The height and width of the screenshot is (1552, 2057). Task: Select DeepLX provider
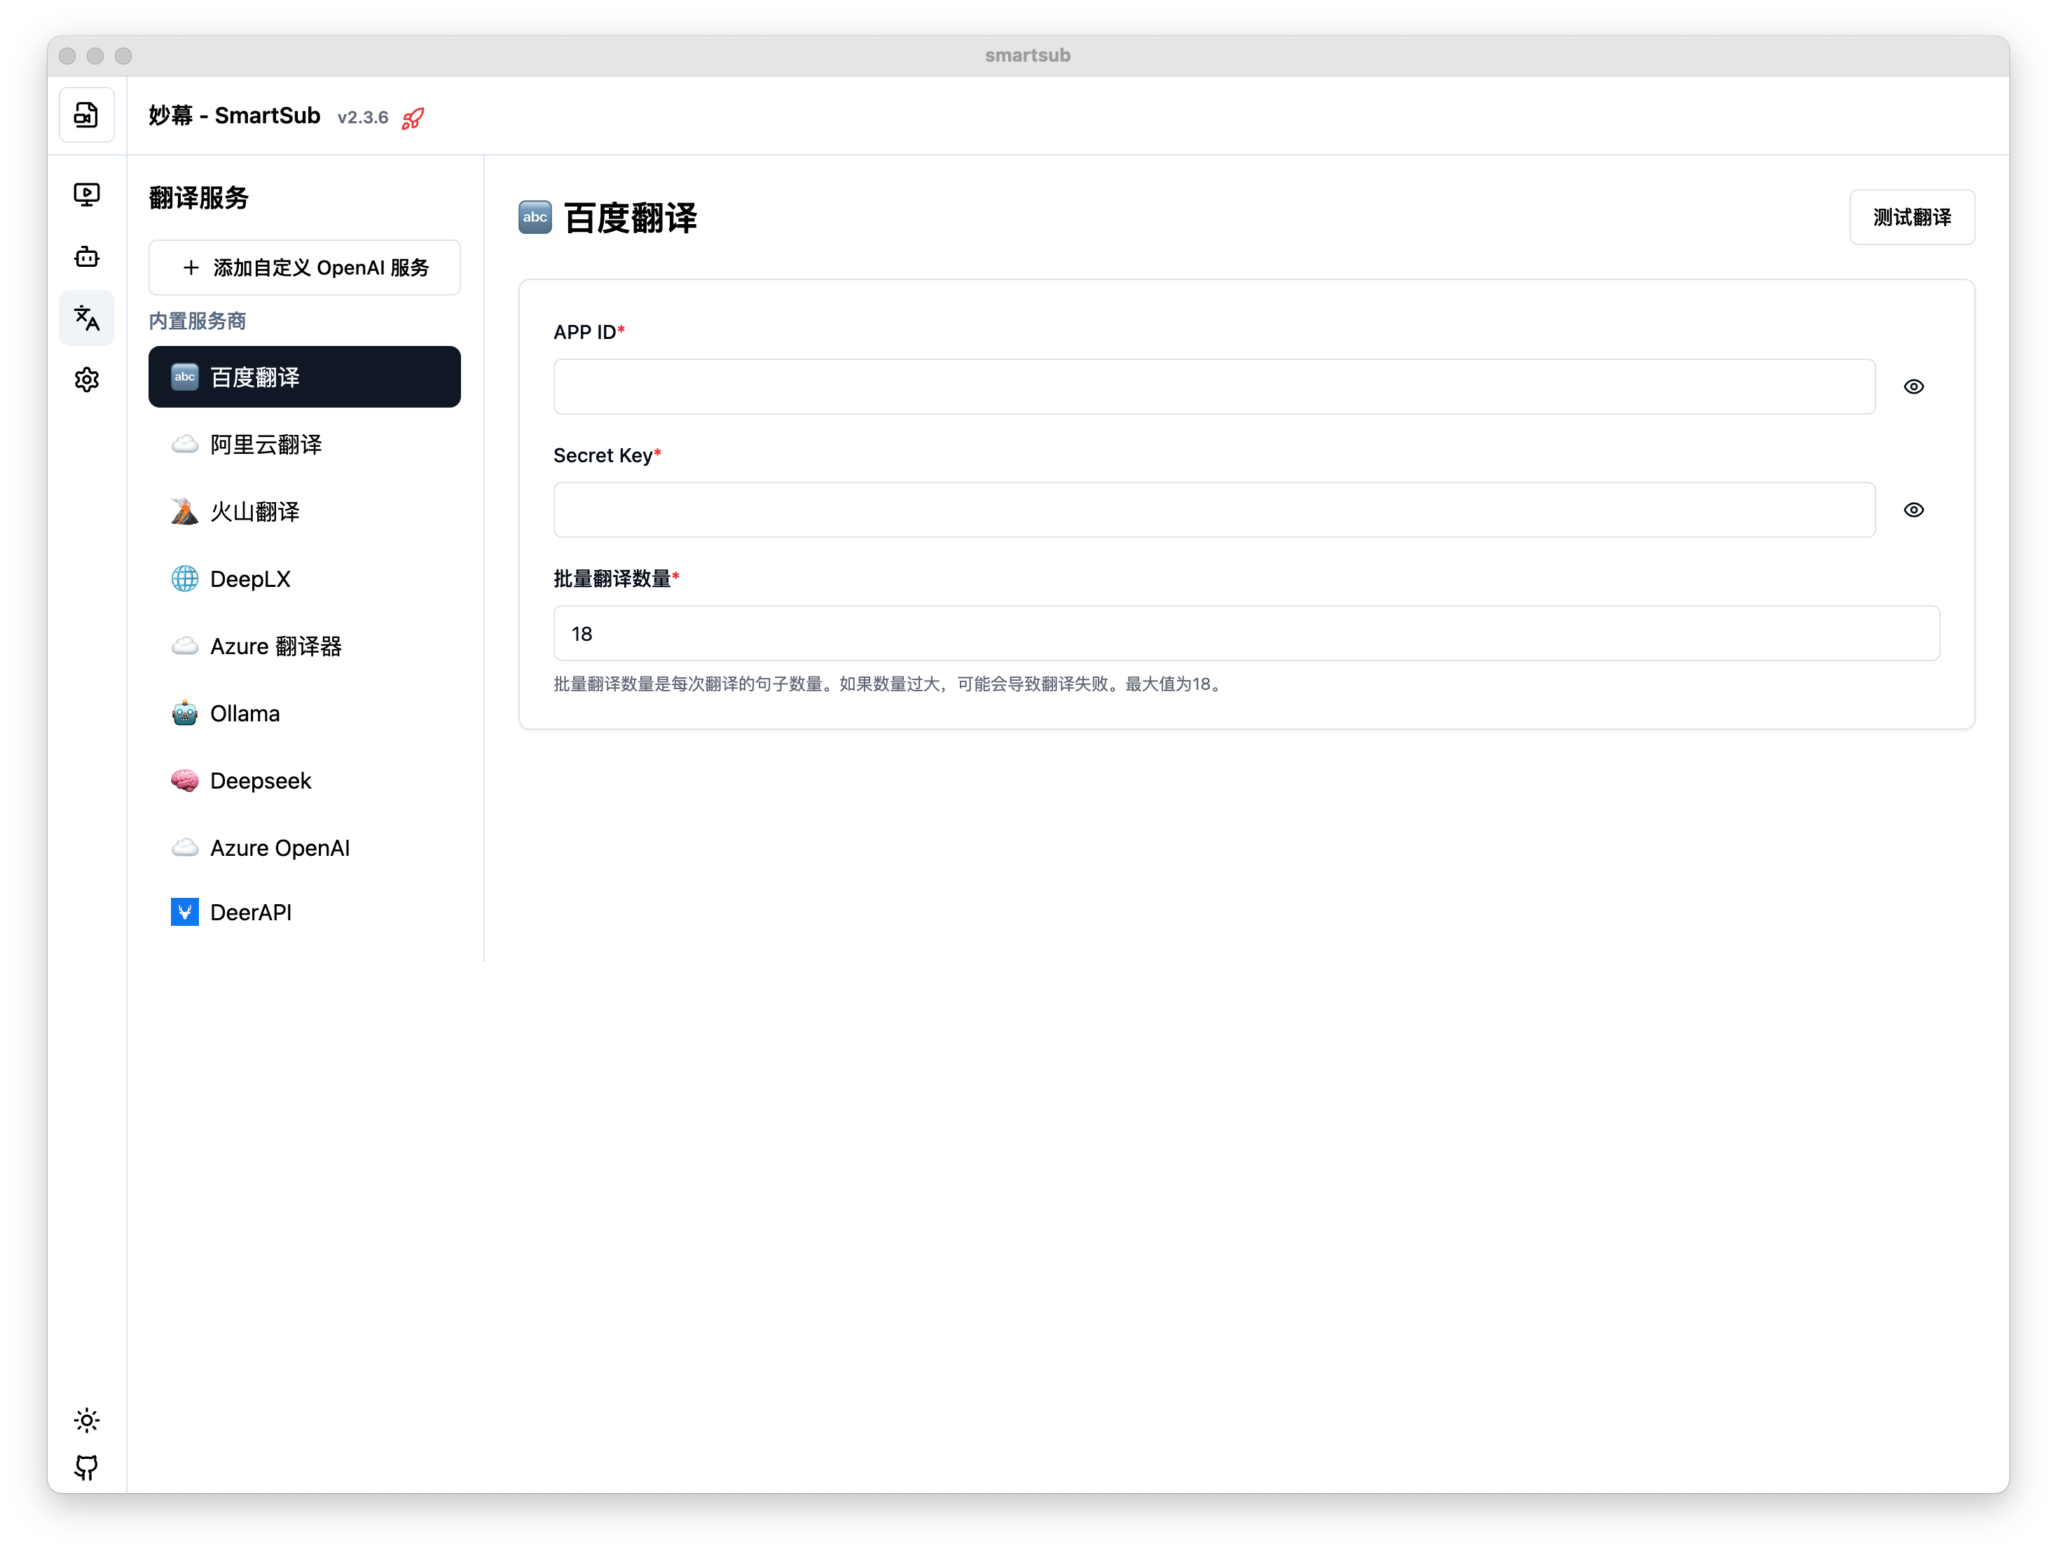(304, 579)
